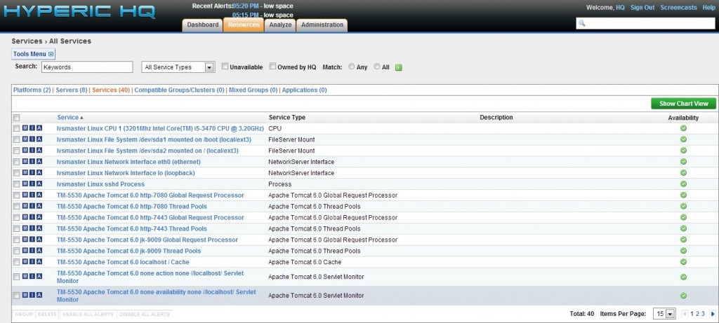
Task: Click the A icon for TM-5530 localhost Cache
Action: pos(39,261)
